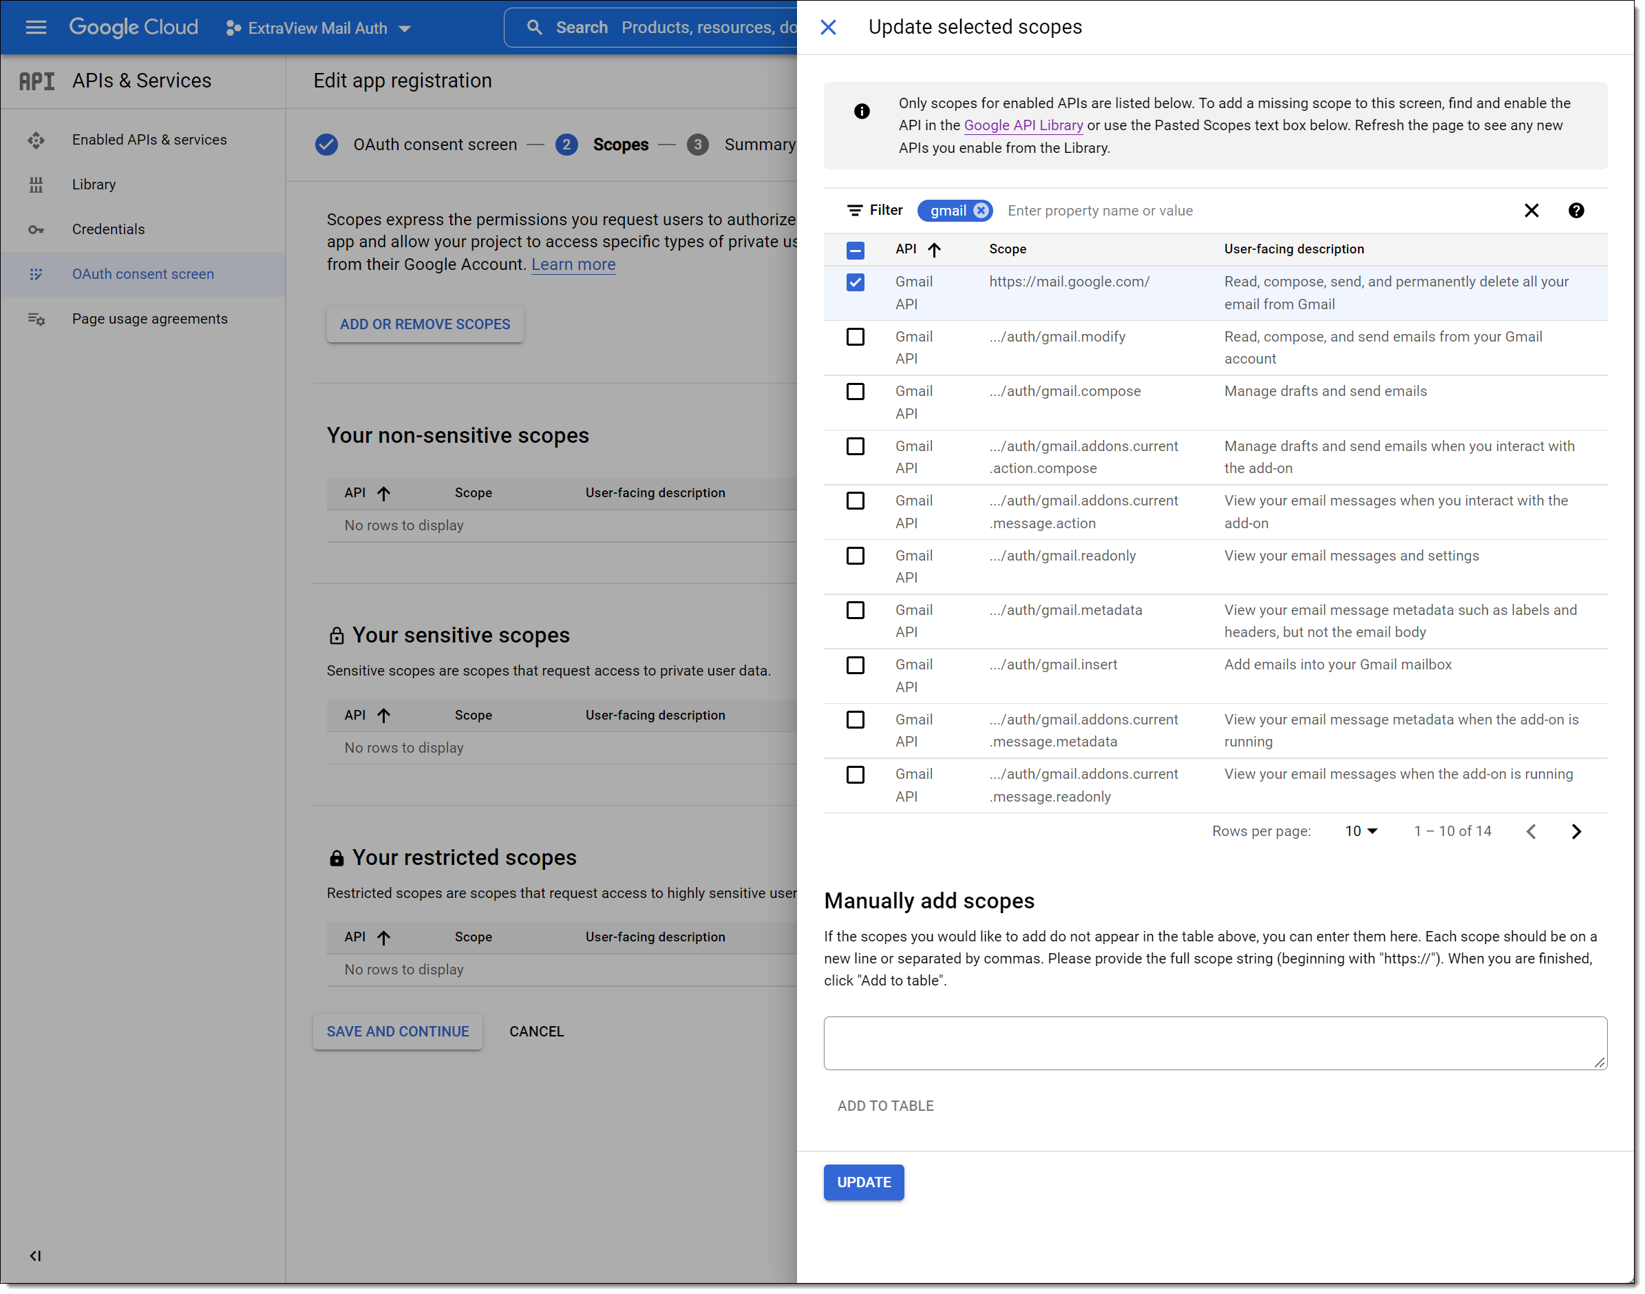
Task: Open filter help question mark icon
Action: tap(1575, 211)
